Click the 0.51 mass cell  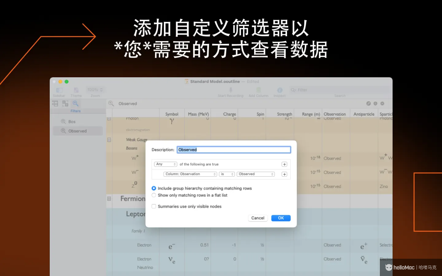tap(204, 245)
